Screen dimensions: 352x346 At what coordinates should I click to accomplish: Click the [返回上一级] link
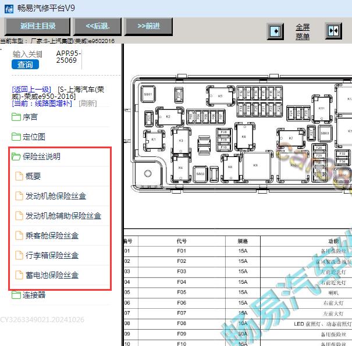pyautogui.click(x=31, y=90)
